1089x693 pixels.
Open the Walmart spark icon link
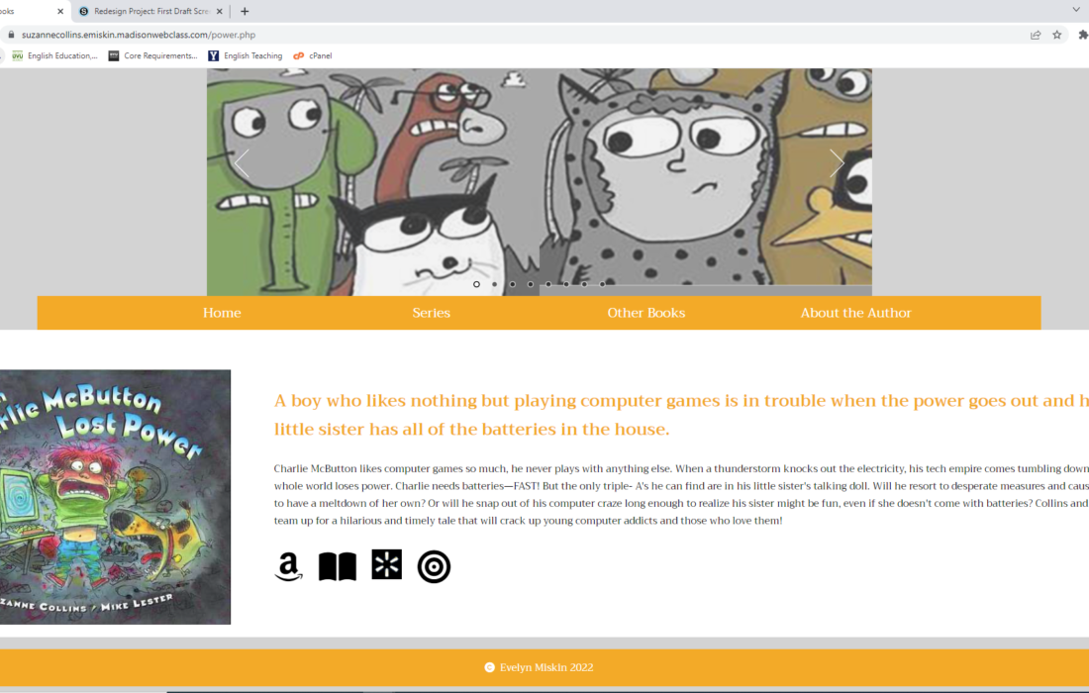coord(387,564)
